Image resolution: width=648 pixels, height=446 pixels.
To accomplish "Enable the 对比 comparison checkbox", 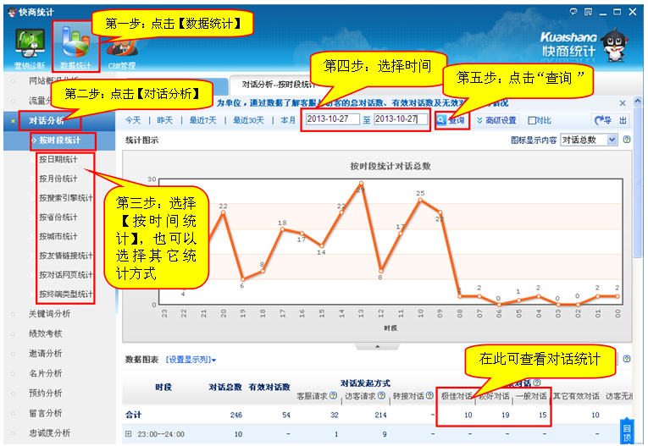I will tap(533, 120).
